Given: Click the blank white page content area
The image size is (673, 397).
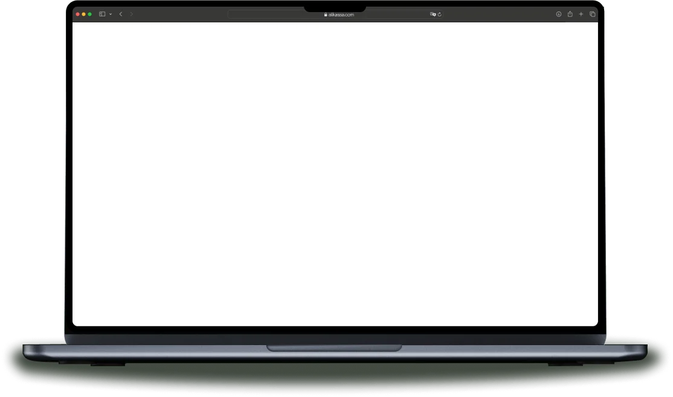Looking at the screenshot, I should (x=335, y=174).
